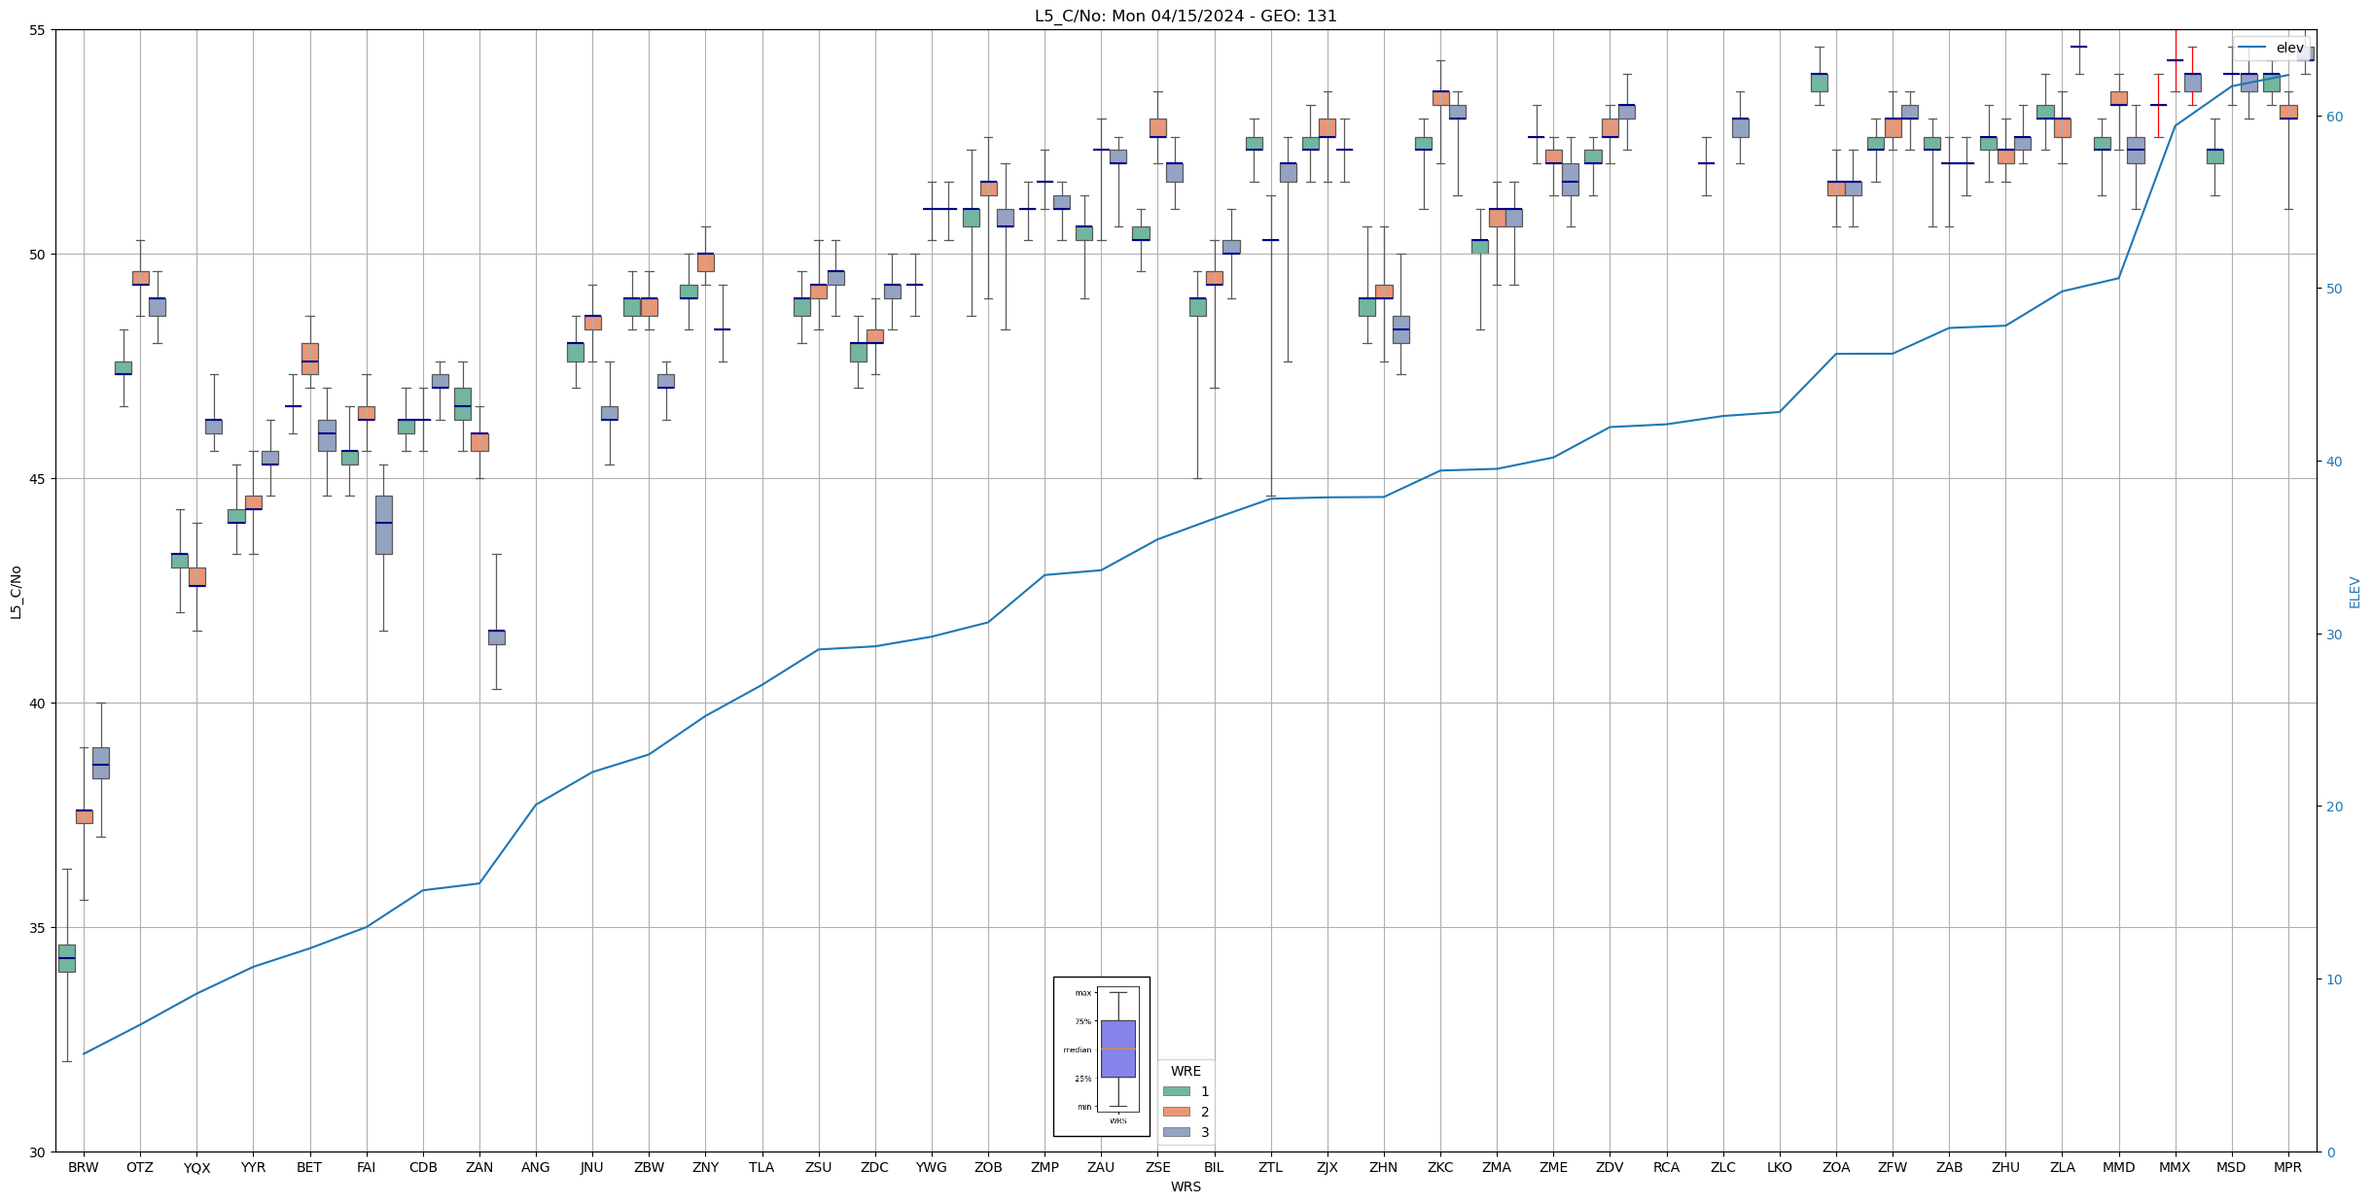Click the 'JNU' x-axis label
Screen dimensions: 2372x1203
tap(592, 1168)
